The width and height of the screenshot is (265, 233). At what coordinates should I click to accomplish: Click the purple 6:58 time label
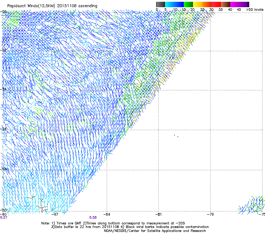[x=93, y=218]
